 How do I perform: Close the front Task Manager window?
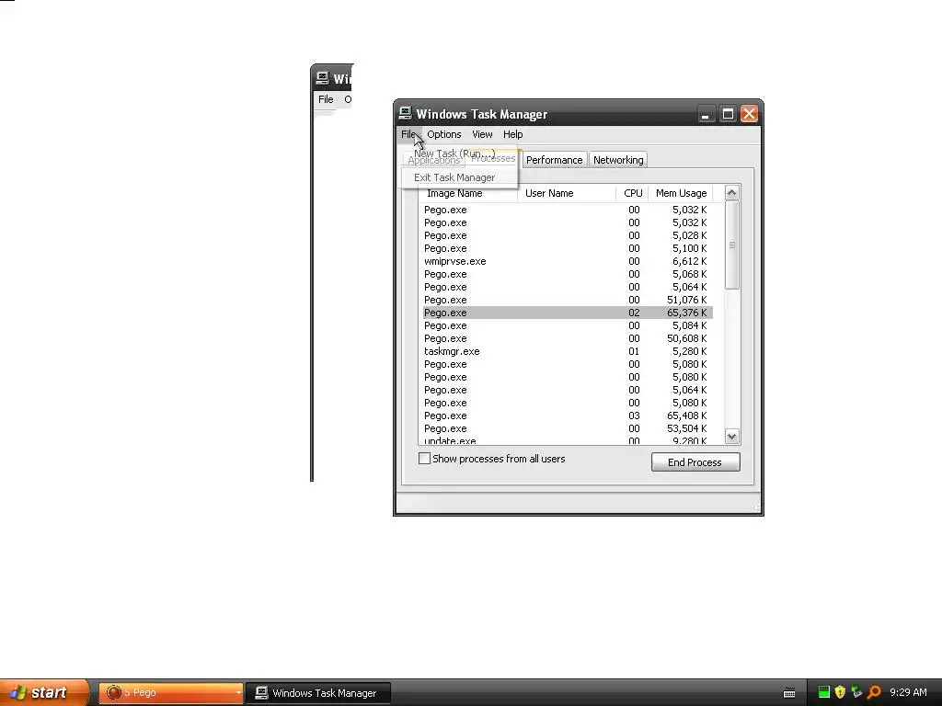(749, 114)
